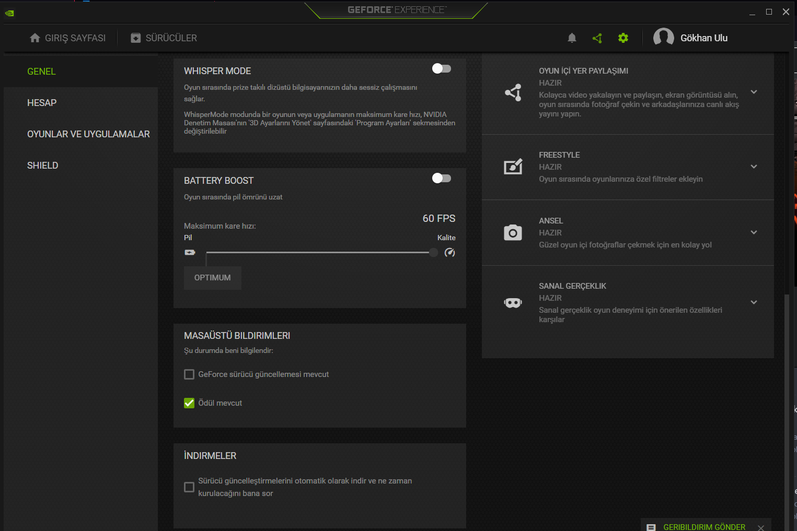Toggle the Battery Boost switch
797x531 pixels.
point(442,178)
